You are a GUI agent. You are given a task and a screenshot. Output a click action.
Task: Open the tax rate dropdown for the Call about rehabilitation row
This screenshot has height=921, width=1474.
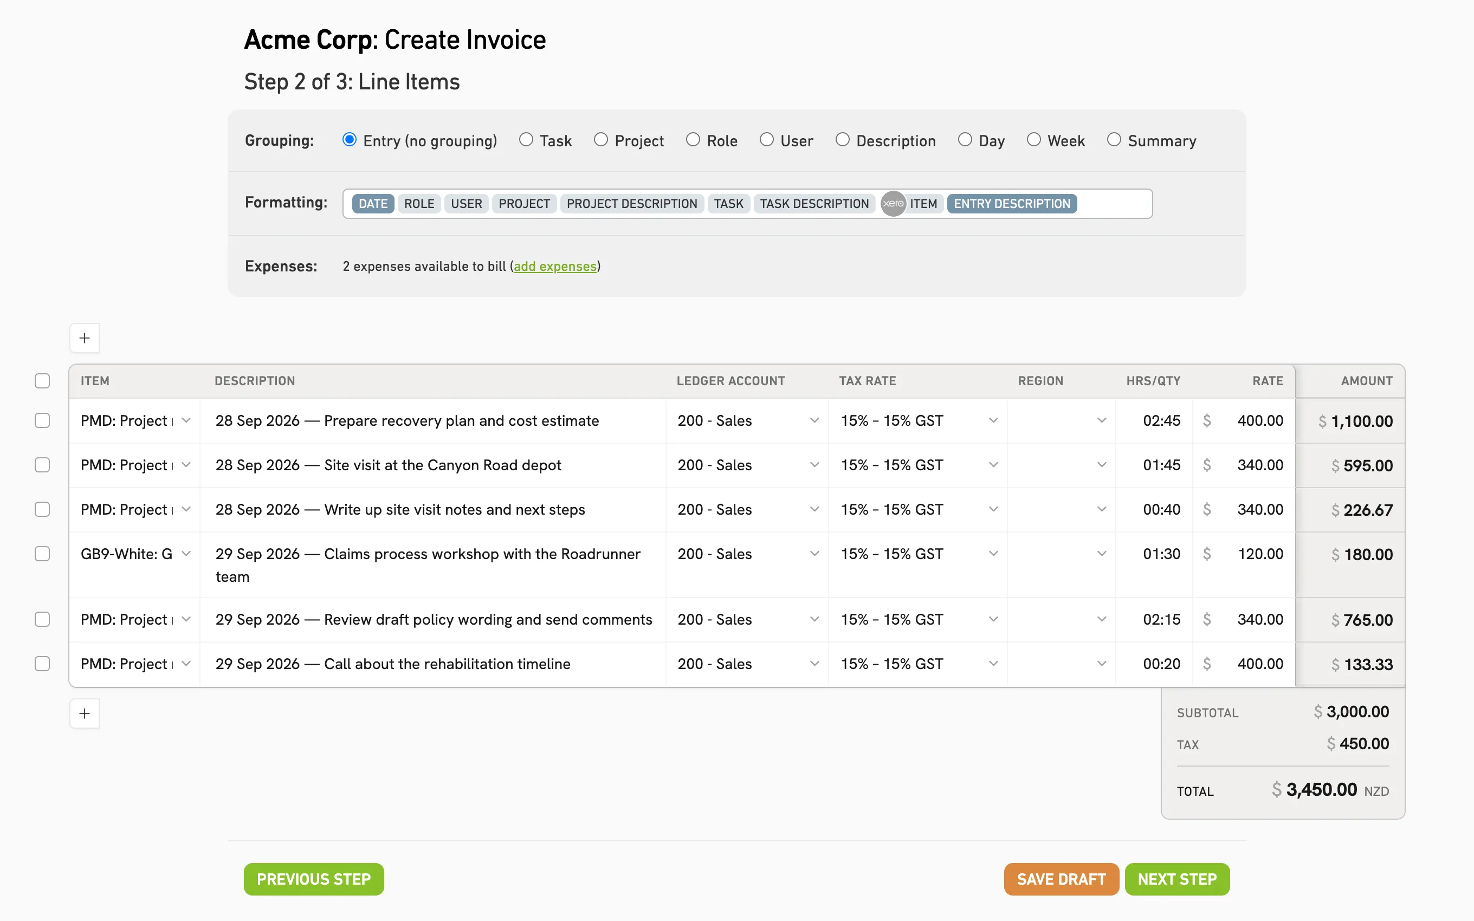click(x=993, y=664)
